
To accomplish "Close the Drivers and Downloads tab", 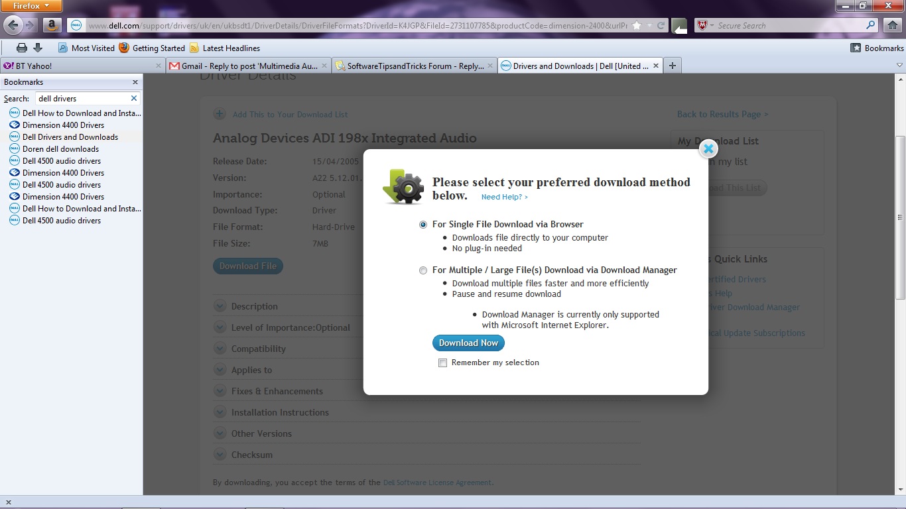I will tap(656, 66).
